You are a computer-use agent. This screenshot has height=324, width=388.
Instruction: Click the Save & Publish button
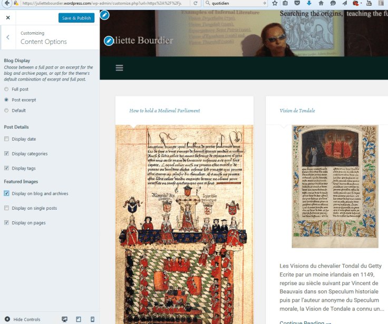tap(76, 18)
